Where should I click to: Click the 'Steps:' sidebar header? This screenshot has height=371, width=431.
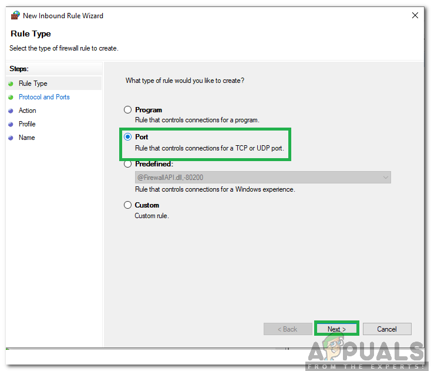point(19,69)
